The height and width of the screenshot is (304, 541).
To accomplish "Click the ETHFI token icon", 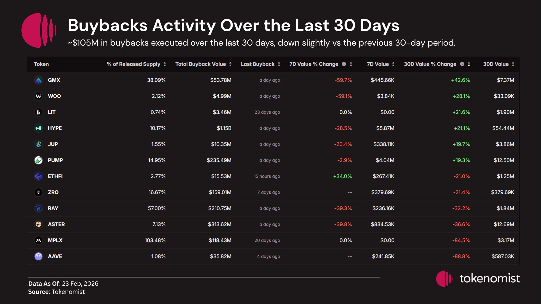I will (x=39, y=176).
